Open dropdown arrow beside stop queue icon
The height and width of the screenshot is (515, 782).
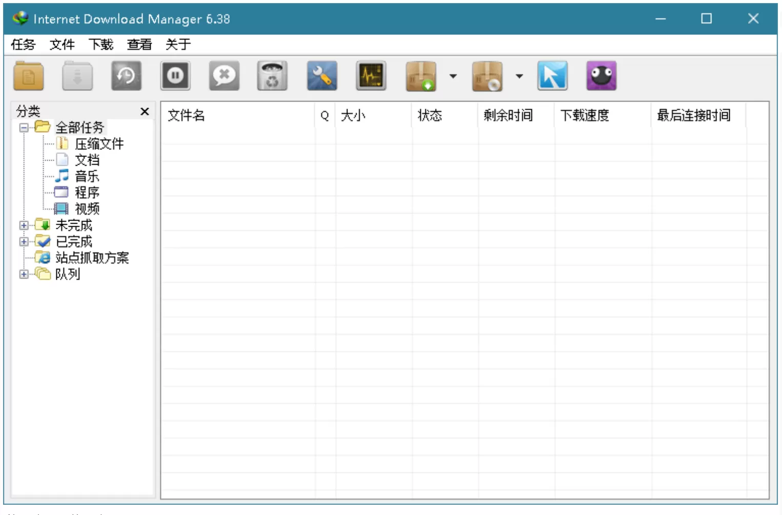(519, 76)
